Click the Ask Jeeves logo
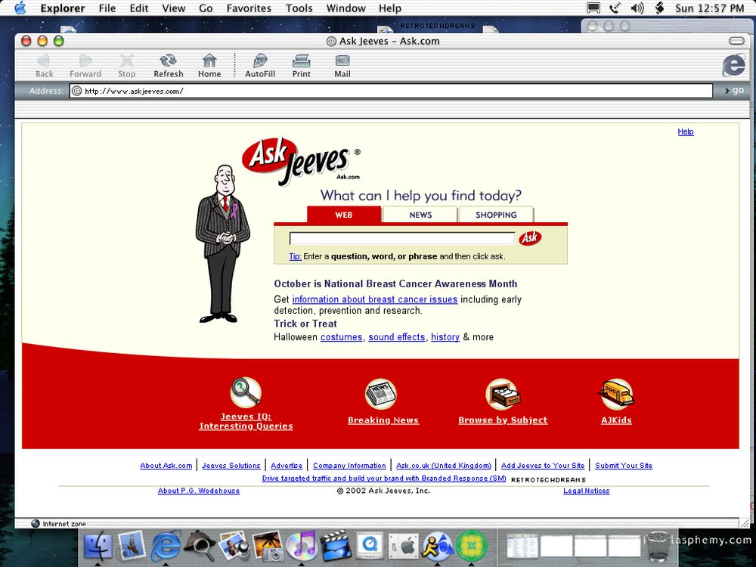The width and height of the screenshot is (756, 567). point(301,162)
